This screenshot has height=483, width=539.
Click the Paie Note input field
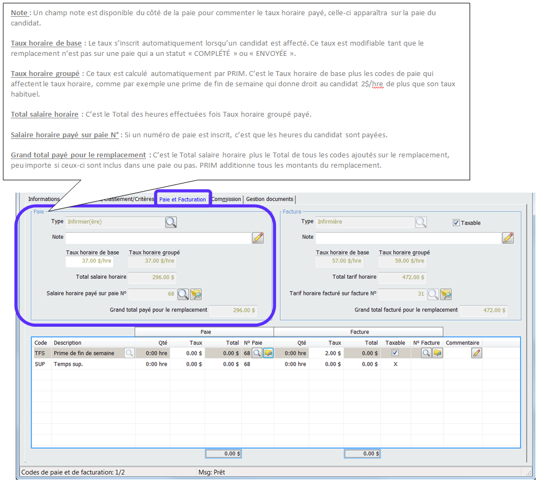158,238
